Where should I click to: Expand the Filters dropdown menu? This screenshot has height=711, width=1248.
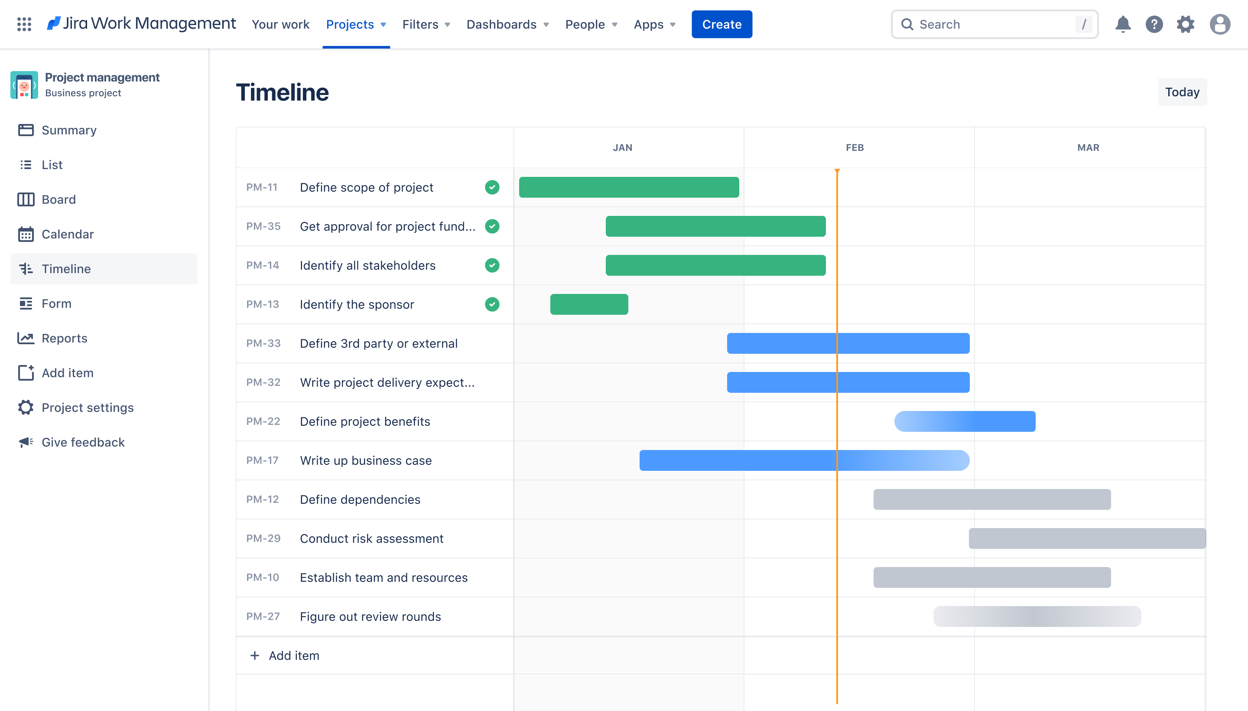(x=426, y=24)
